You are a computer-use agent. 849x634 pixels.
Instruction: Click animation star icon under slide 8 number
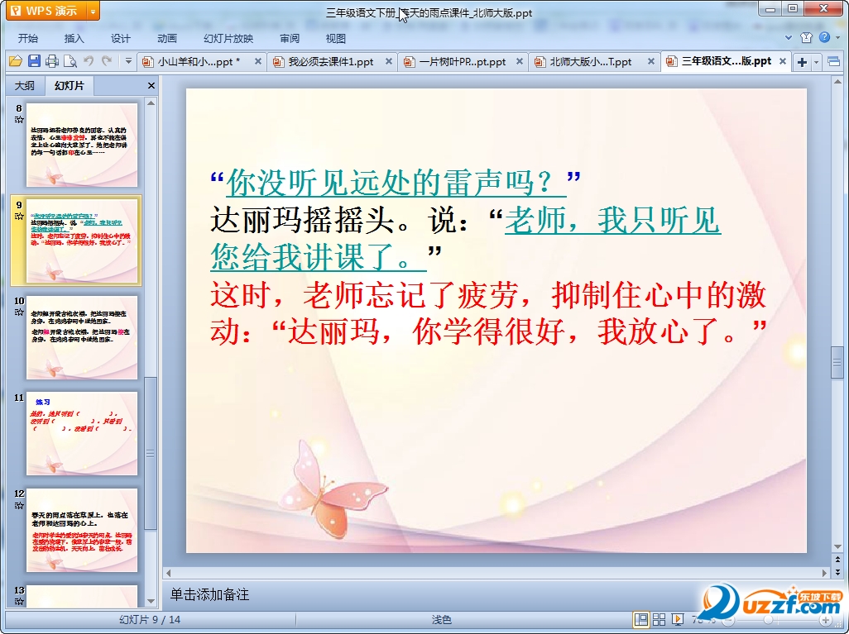(x=19, y=120)
